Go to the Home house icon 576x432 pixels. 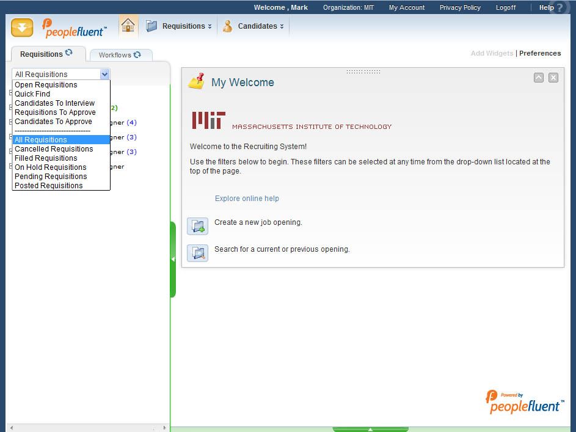coord(128,26)
